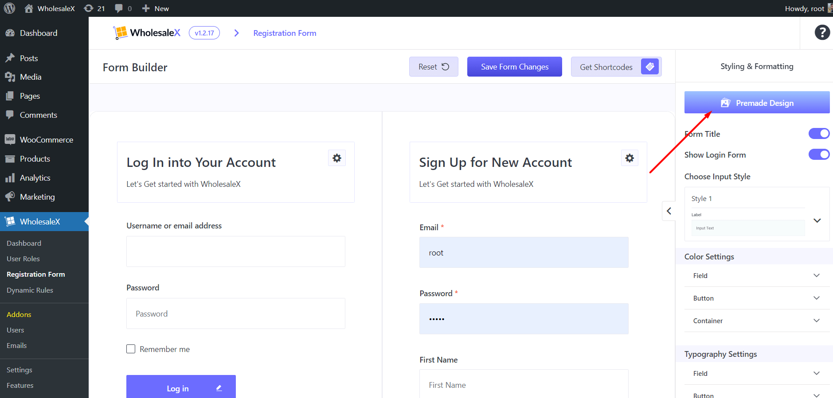Click the Analytics bar chart icon
Screen dimensions: 833x398
[x=10, y=178]
